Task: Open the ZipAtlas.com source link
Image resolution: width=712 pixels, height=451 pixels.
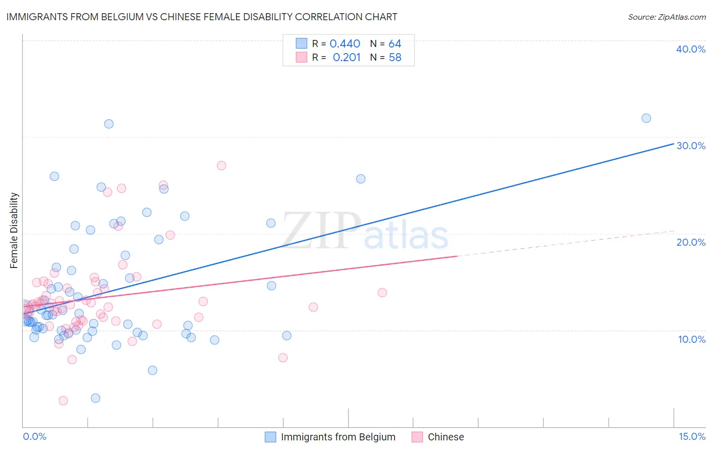Action: (667, 17)
